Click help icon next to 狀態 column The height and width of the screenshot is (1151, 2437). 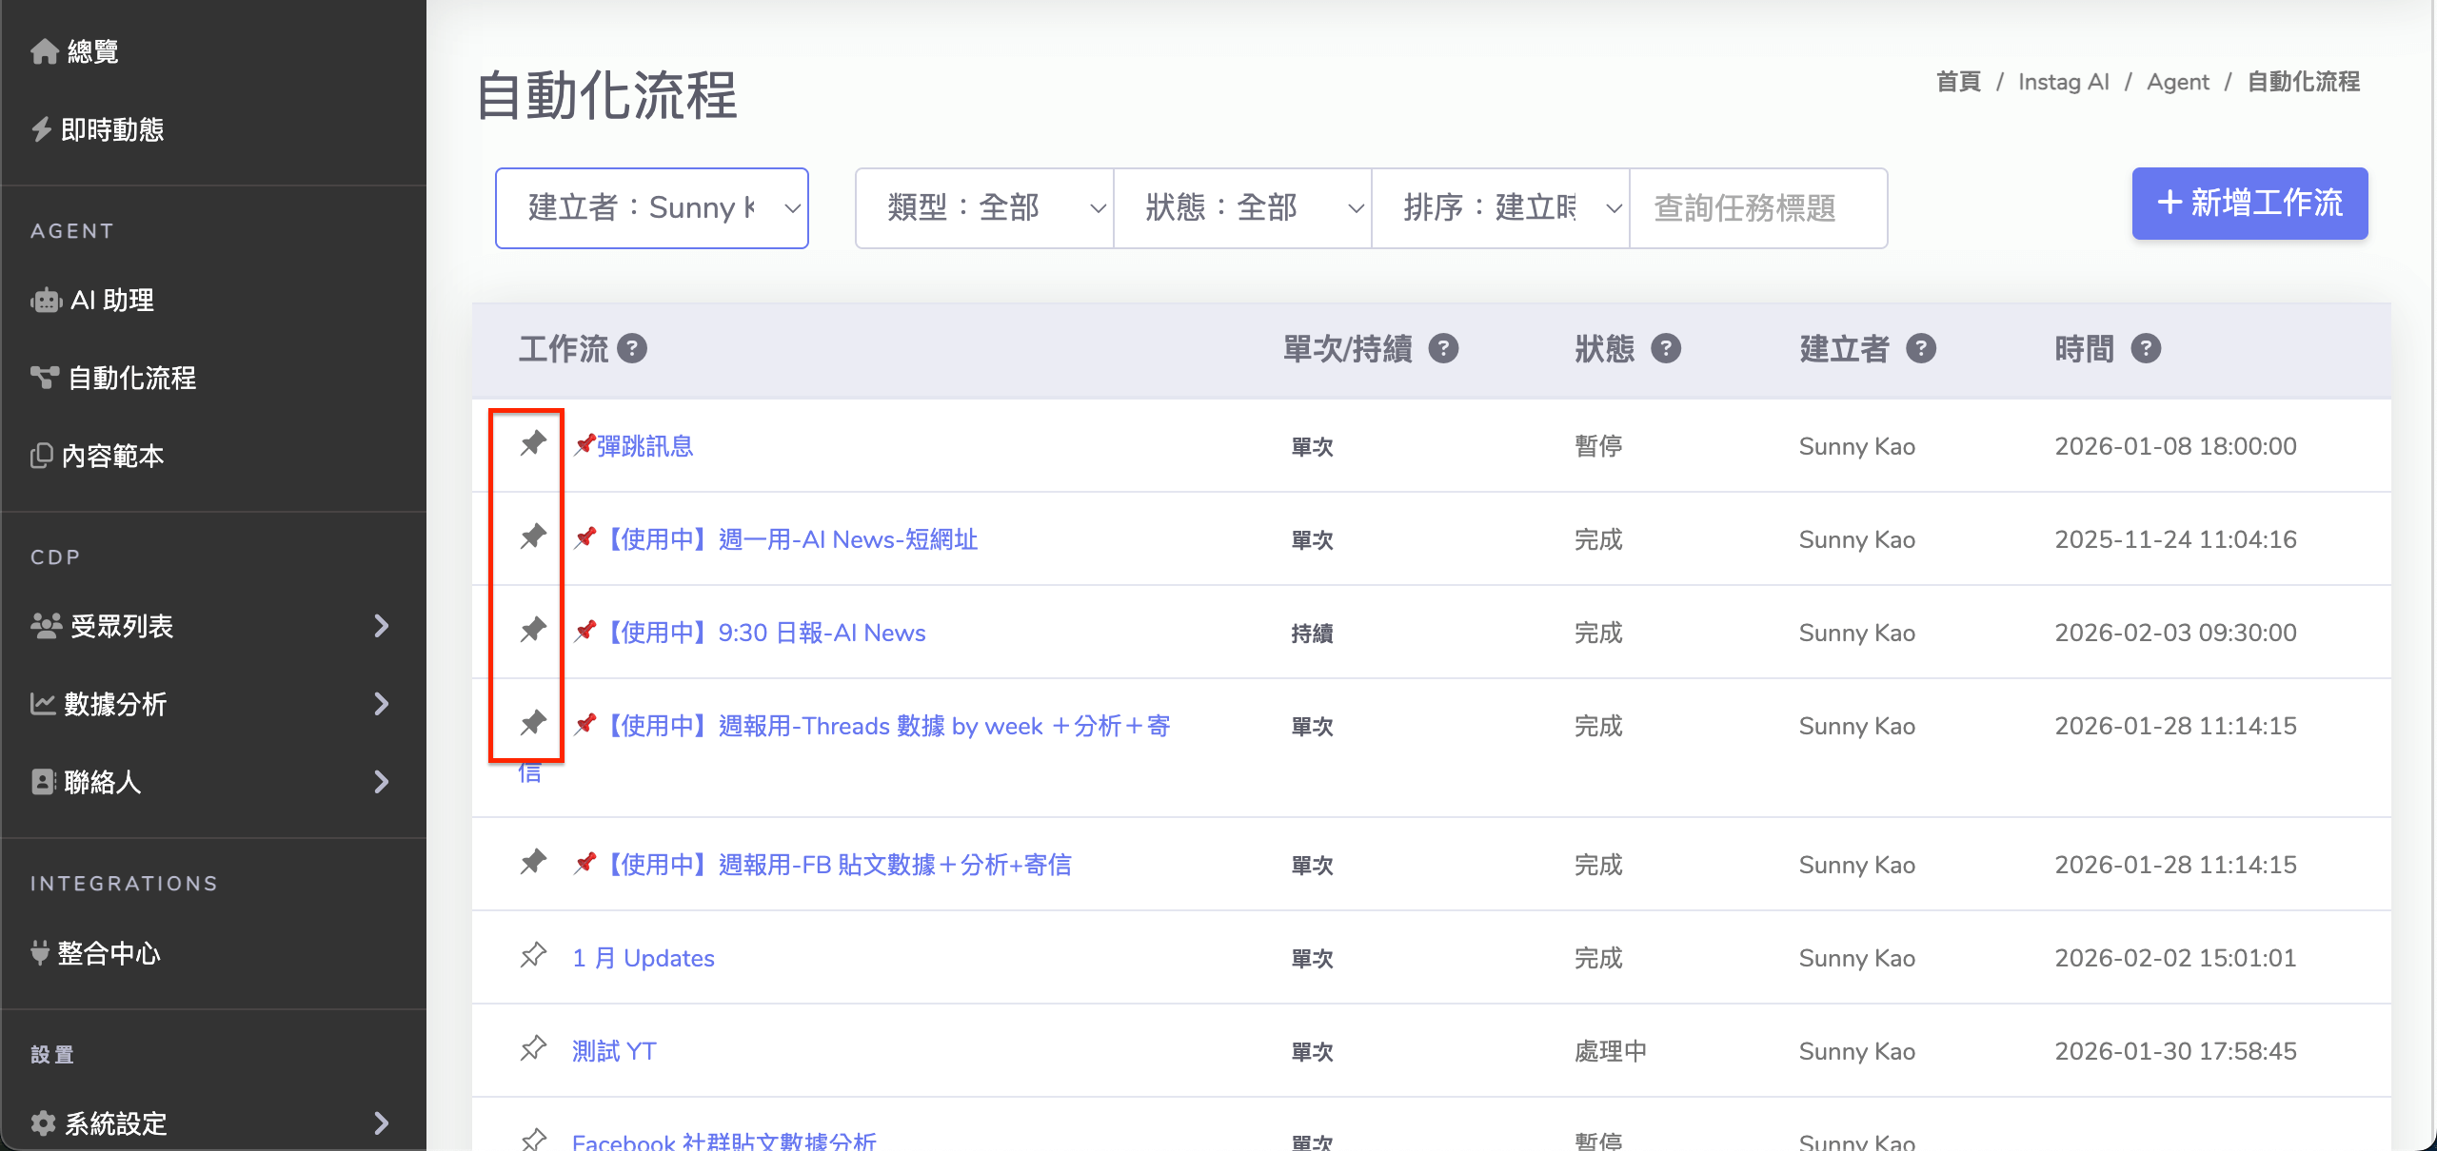[1665, 349]
